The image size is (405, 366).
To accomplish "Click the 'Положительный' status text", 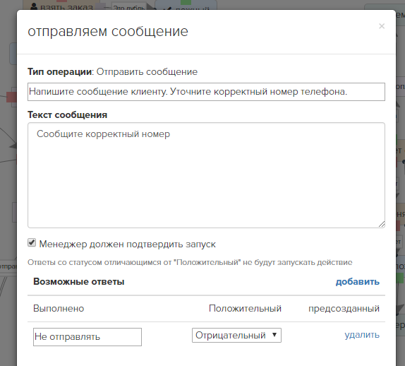I will pos(245,308).
